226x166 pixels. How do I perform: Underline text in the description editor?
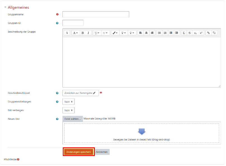(184, 33)
